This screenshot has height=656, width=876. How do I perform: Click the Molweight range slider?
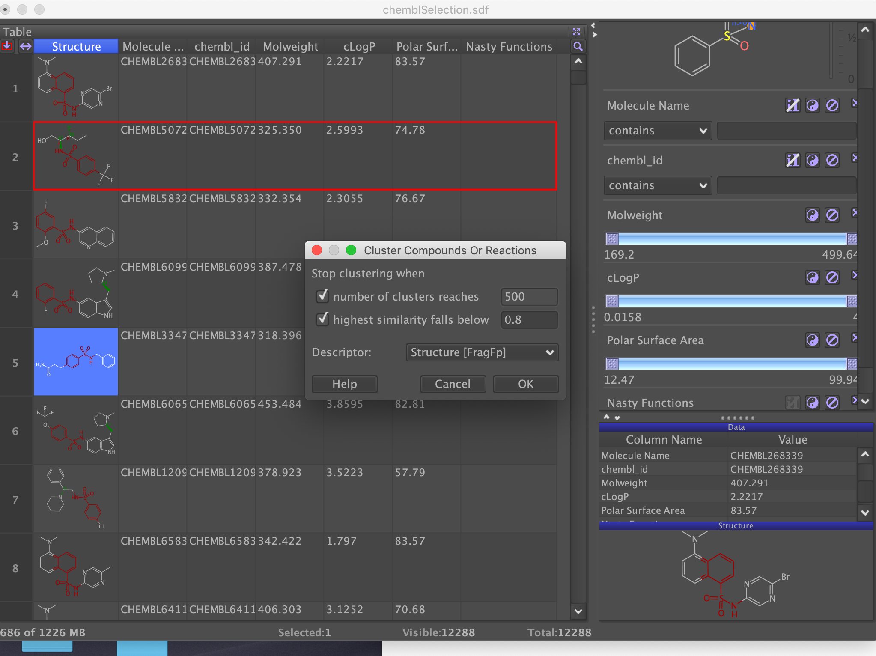[732, 239]
